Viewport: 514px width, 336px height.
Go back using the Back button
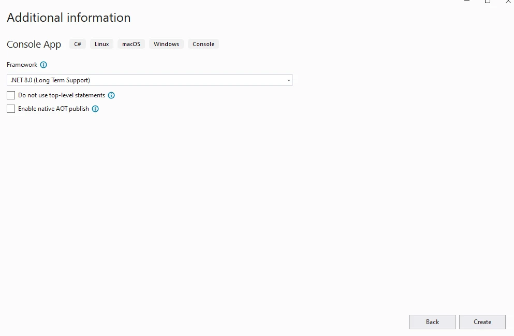pos(432,322)
